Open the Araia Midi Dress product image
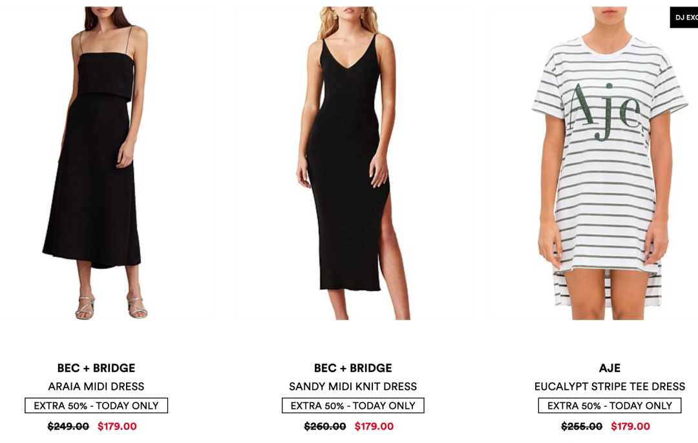This screenshot has height=443, width=698. [x=96, y=163]
